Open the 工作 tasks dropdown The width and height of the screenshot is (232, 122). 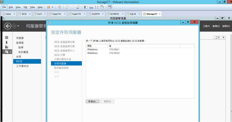(220, 38)
